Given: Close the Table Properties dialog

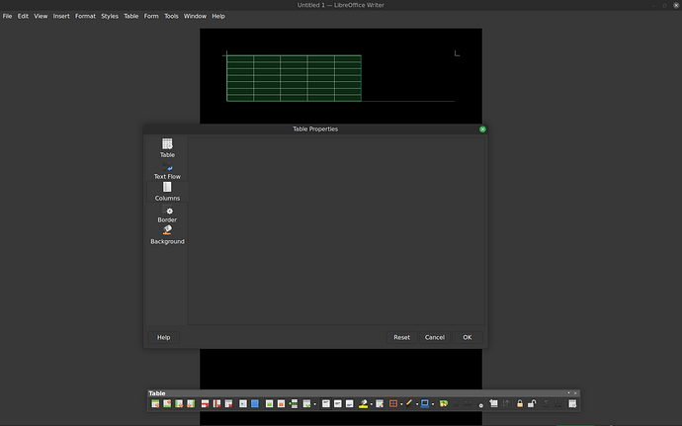Looking at the screenshot, I should click(x=482, y=129).
